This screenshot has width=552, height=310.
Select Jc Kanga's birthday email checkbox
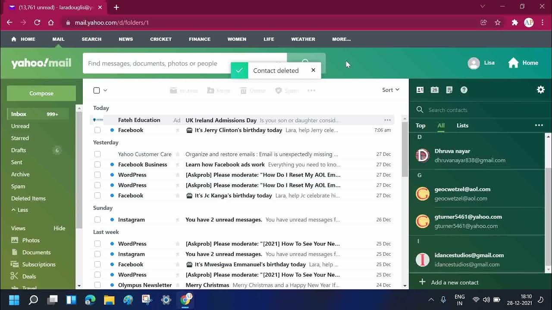click(x=97, y=195)
